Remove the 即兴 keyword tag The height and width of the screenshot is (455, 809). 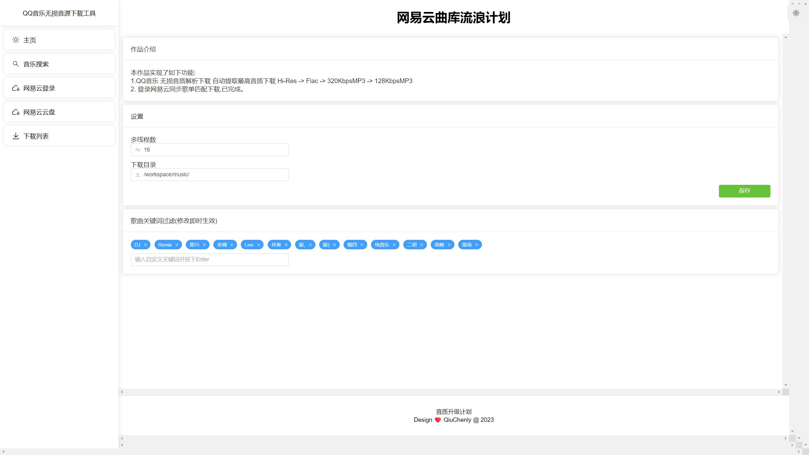coord(204,245)
